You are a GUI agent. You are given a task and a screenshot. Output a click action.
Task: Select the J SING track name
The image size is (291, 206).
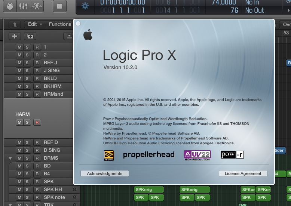[x=52, y=71]
